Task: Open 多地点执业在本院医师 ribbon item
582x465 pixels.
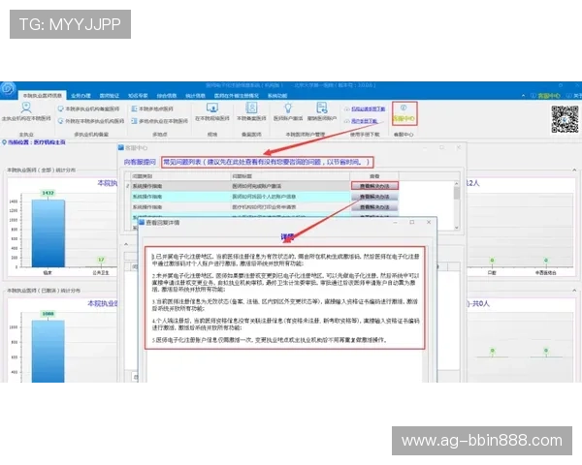Action: click(x=160, y=121)
